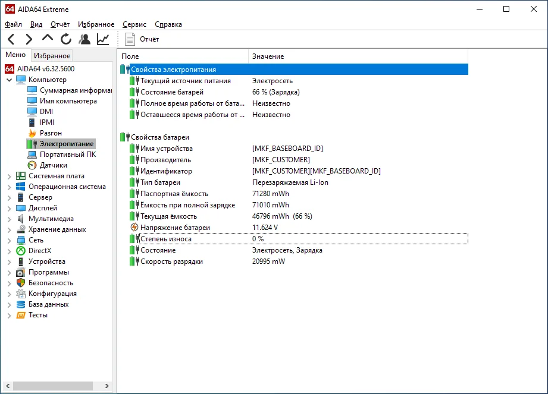Open the Справка menu
This screenshot has width=548, height=394.
coord(168,24)
